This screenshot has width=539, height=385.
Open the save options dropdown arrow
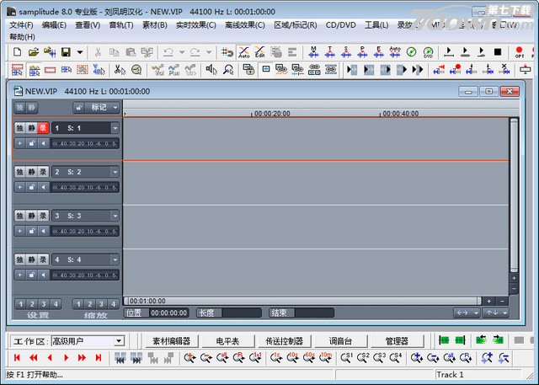pos(80,52)
